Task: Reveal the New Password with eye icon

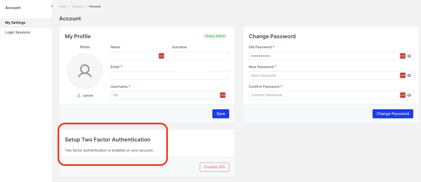Action: pos(409,75)
